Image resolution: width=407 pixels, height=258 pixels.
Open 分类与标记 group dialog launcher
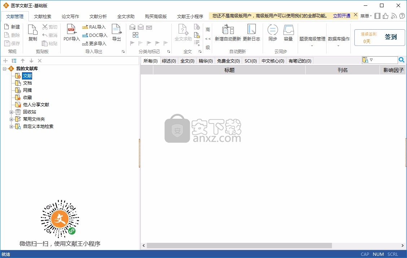click(169, 51)
